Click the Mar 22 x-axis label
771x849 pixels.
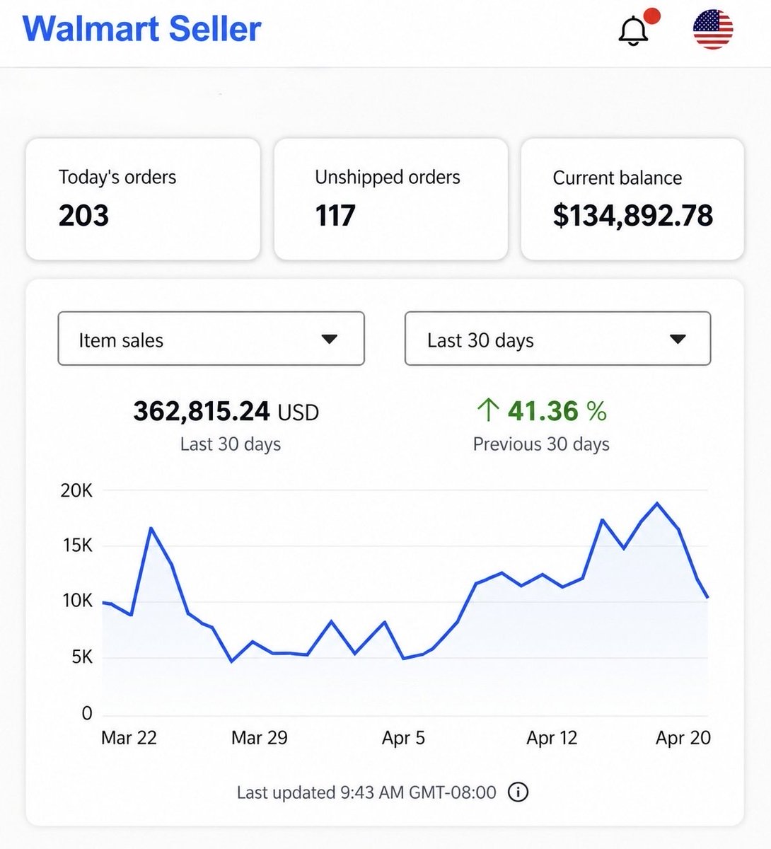129,738
